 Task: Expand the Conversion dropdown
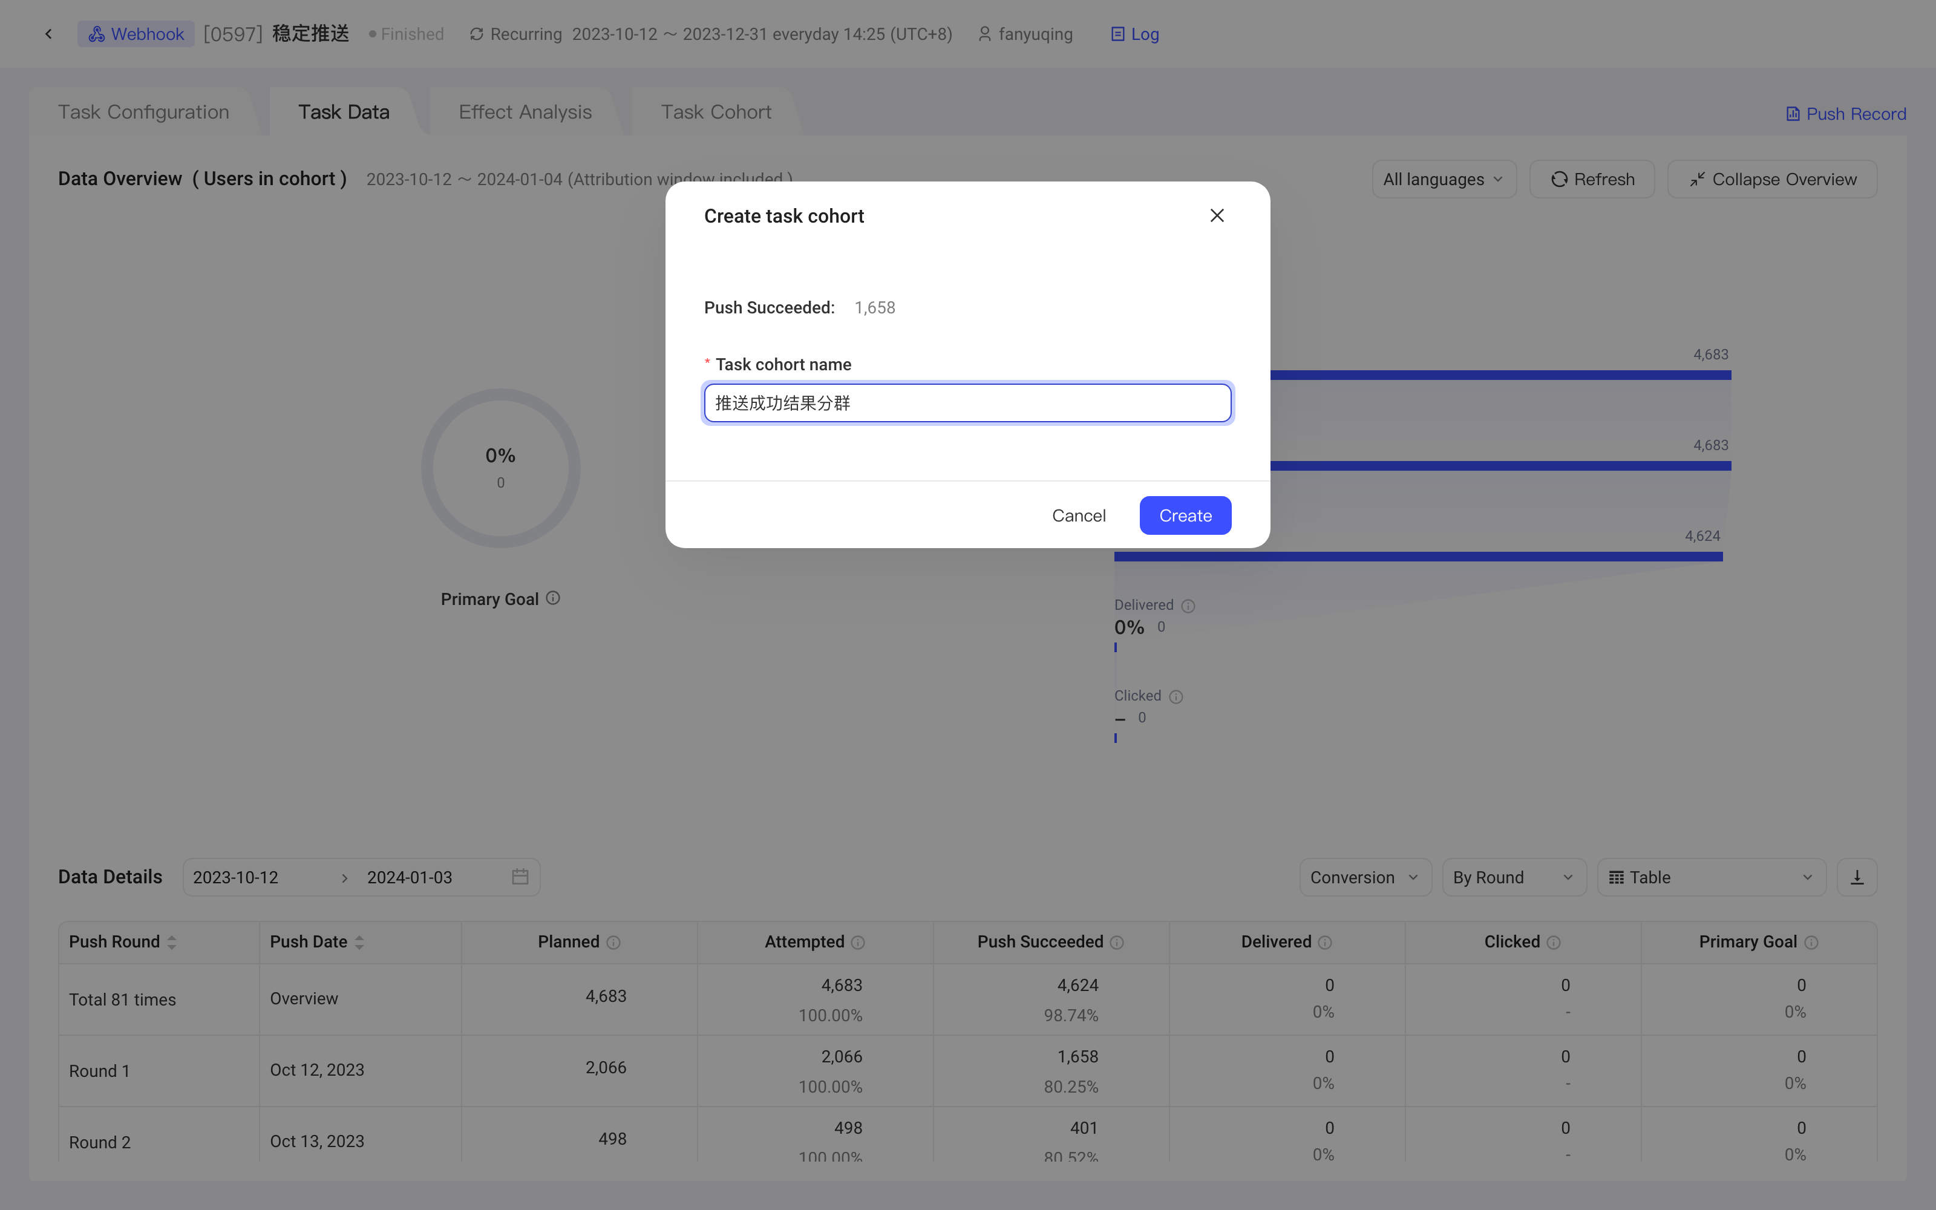tap(1365, 877)
